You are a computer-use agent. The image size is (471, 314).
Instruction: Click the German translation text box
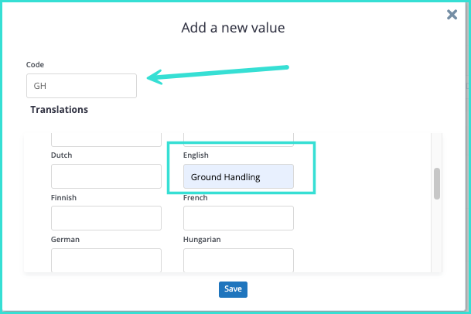[x=106, y=260]
